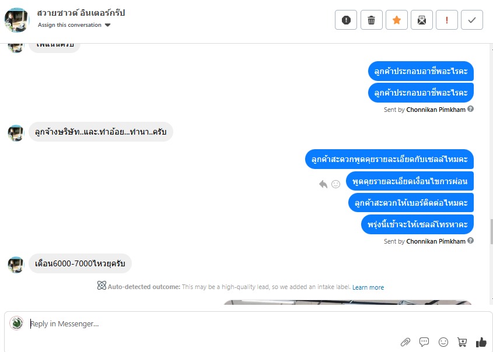Toggle the orange star follow-up marker
The image size is (493, 352).
click(397, 20)
